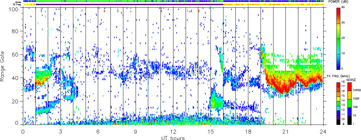Viewport: 361px width, 140px height.
Task: Pick the red segment of NOISE colorbar
Action: pyautogui.click(x=349, y=87)
